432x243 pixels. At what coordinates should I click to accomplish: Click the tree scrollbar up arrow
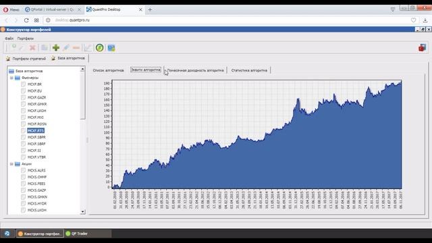[x=82, y=69]
